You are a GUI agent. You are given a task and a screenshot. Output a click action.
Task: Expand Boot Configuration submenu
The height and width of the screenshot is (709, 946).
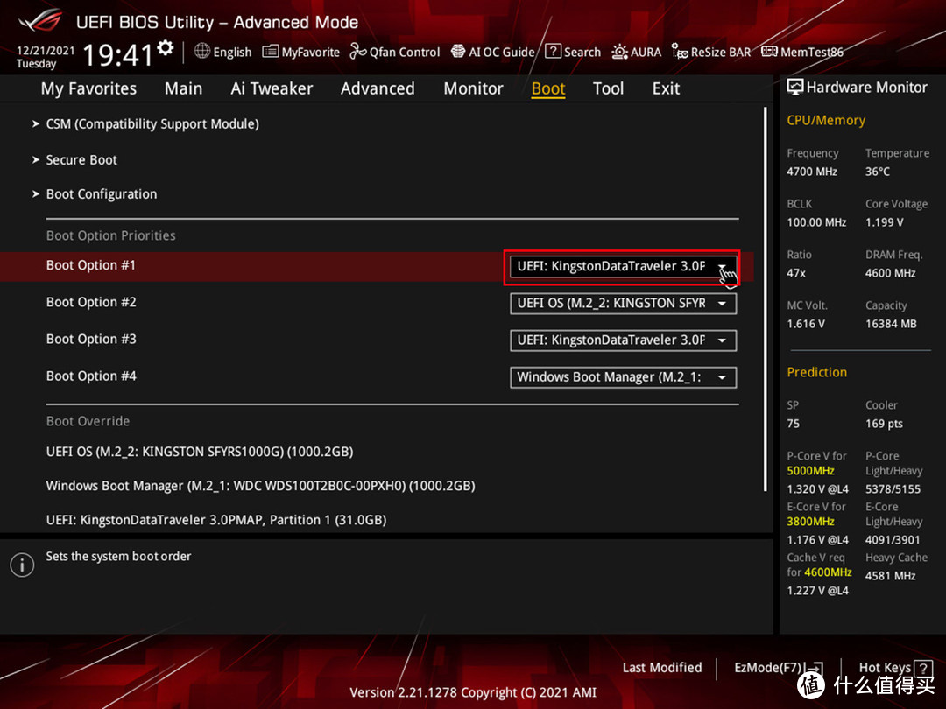point(102,194)
